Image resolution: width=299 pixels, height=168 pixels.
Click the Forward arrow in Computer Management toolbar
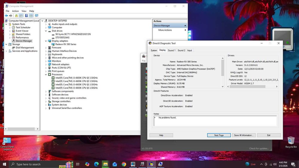click(x=11, y=16)
